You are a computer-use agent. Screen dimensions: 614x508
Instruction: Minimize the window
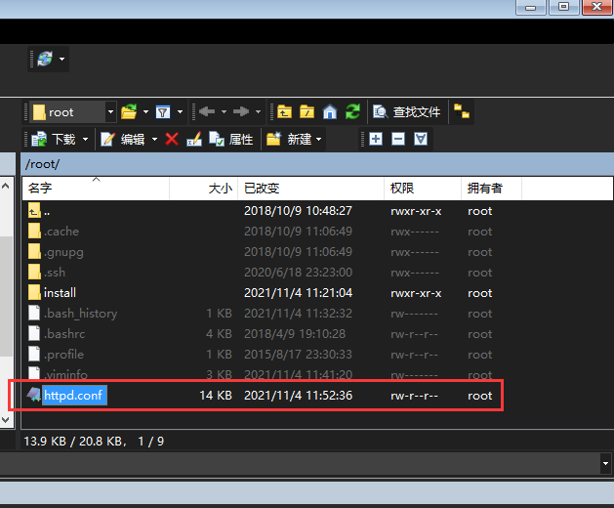[x=531, y=7]
